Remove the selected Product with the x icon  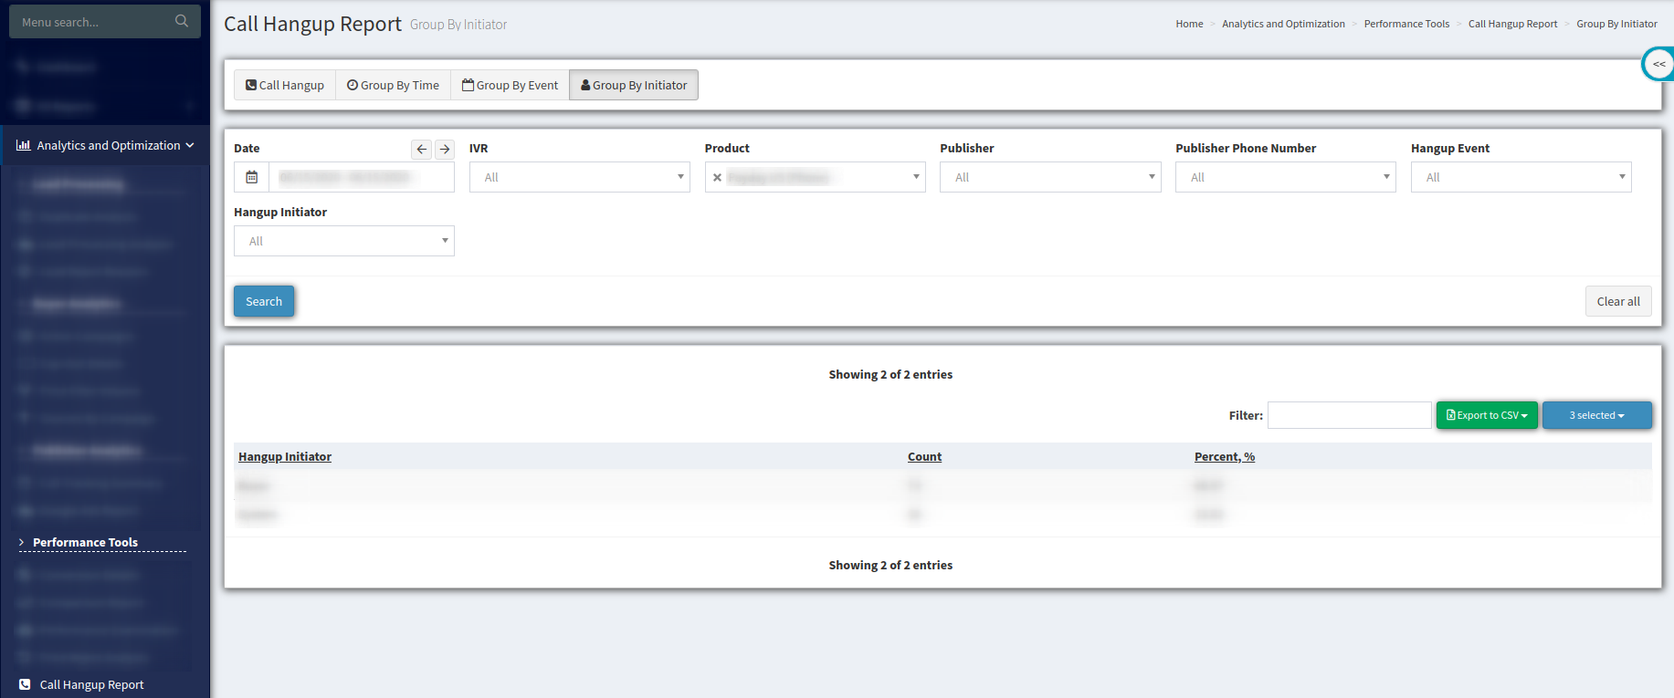click(718, 178)
